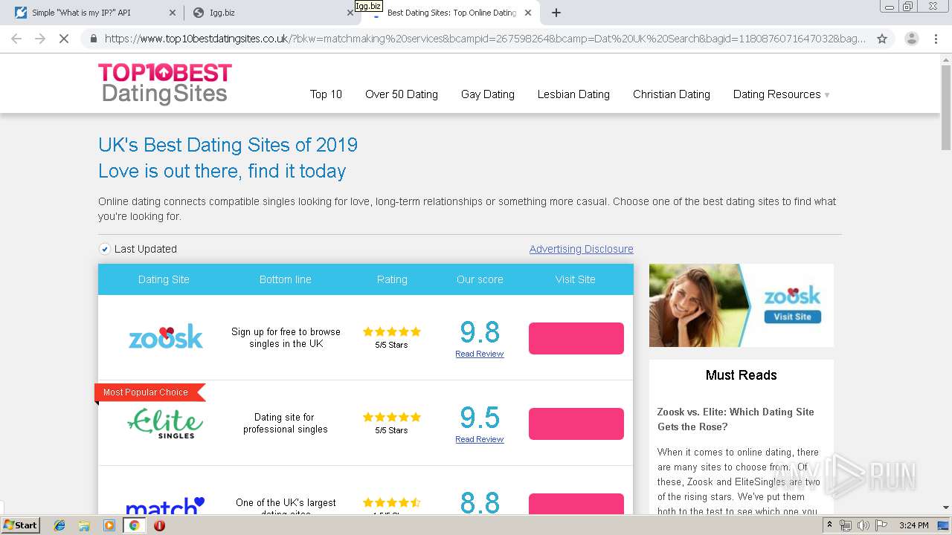The width and height of the screenshot is (952, 535).
Task: Click the address bar URL field
Action: tap(485, 39)
